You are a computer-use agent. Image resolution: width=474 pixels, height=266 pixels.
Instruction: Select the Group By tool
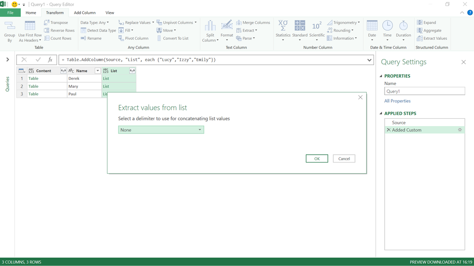coord(9,30)
